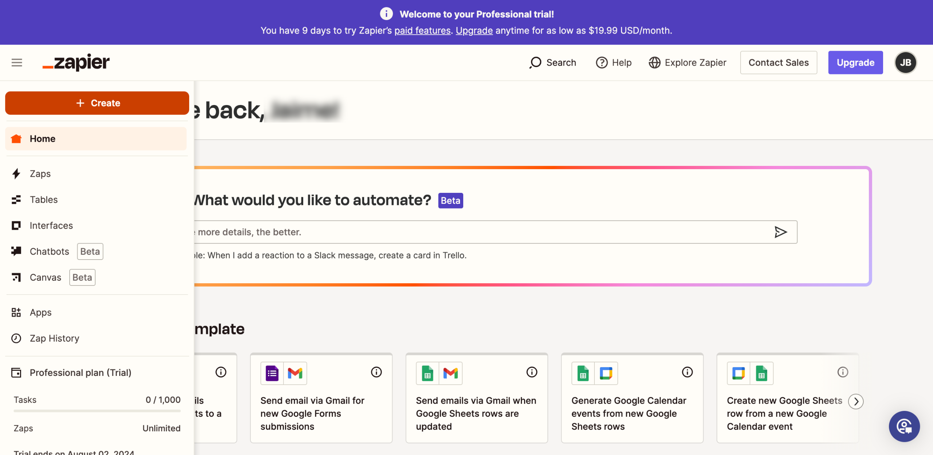Viewport: 933px width, 455px height.
Task: Click the send arrow in automate box
Action: pyautogui.click(x=780, y=232)
